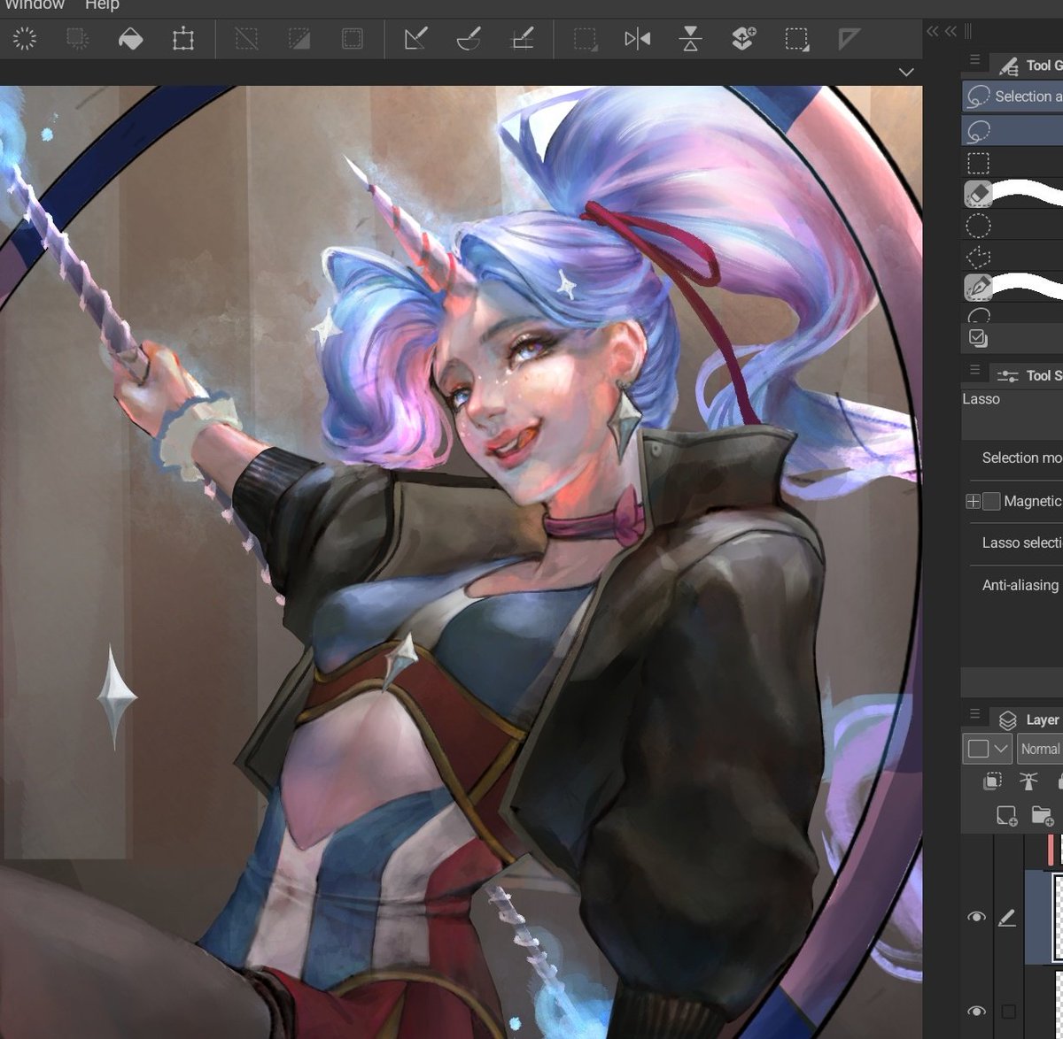Screen dimensions: 1063x1039
Task: Select the Rectangle selection sub tool
Action: 1013,163
